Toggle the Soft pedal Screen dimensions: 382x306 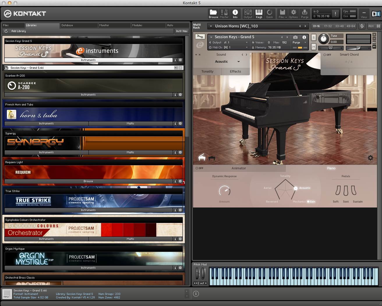pyautogui.click(x=338, y=190)
